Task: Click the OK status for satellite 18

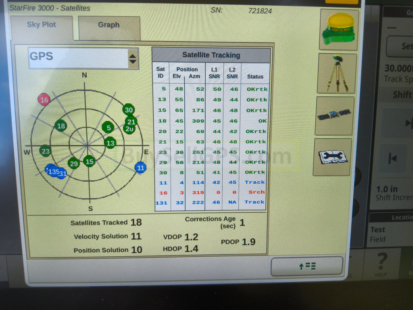Action: tap(262, 121)
